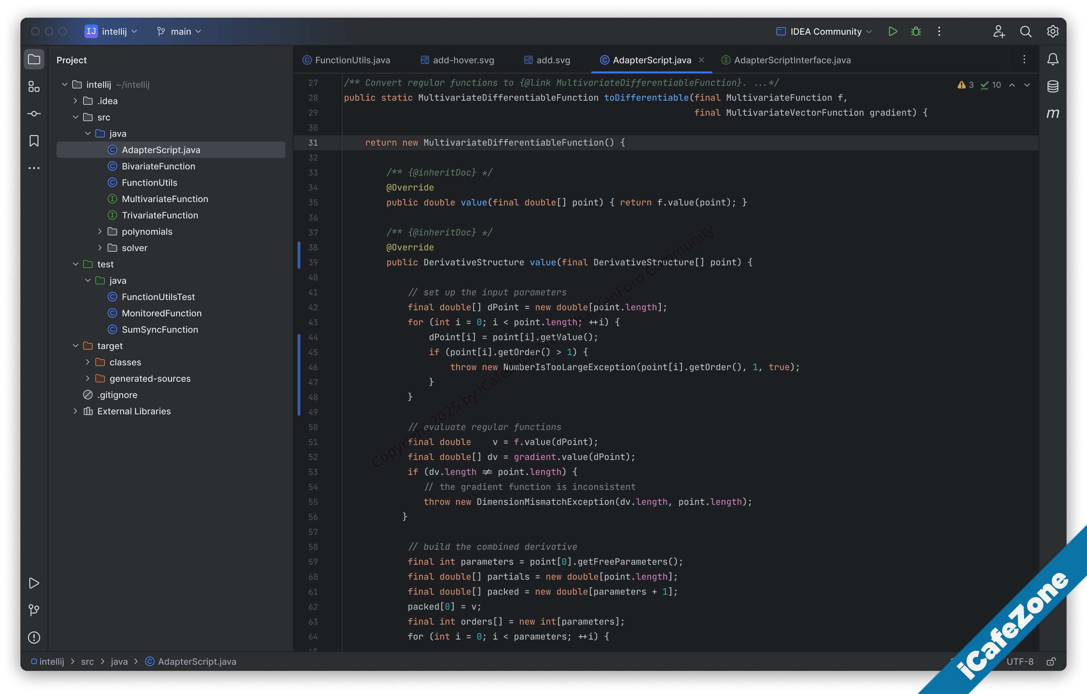The width and height of the screenshot is (1087, 694).
Task: Open the main branch dropdown
Action: 179,31
